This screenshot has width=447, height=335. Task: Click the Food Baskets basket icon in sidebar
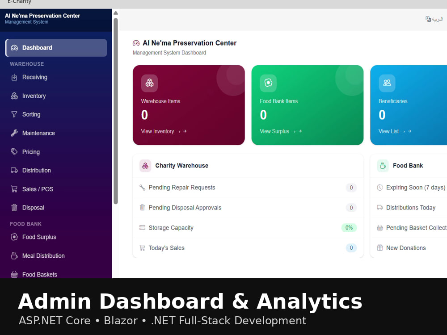pyautogui.click(x=14, y=275)
